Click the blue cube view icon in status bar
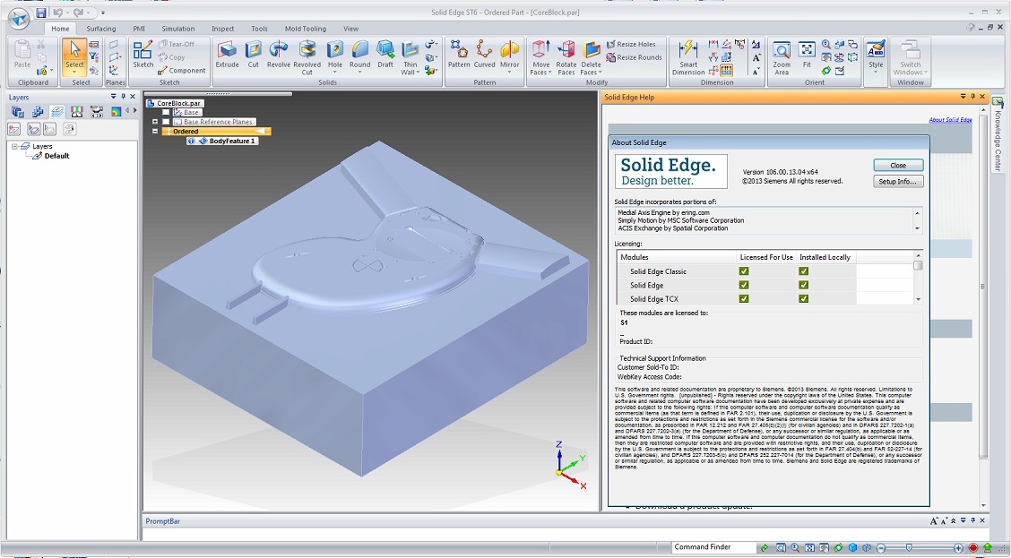Screen dimensions: 1011x558 tap(852, 547)
